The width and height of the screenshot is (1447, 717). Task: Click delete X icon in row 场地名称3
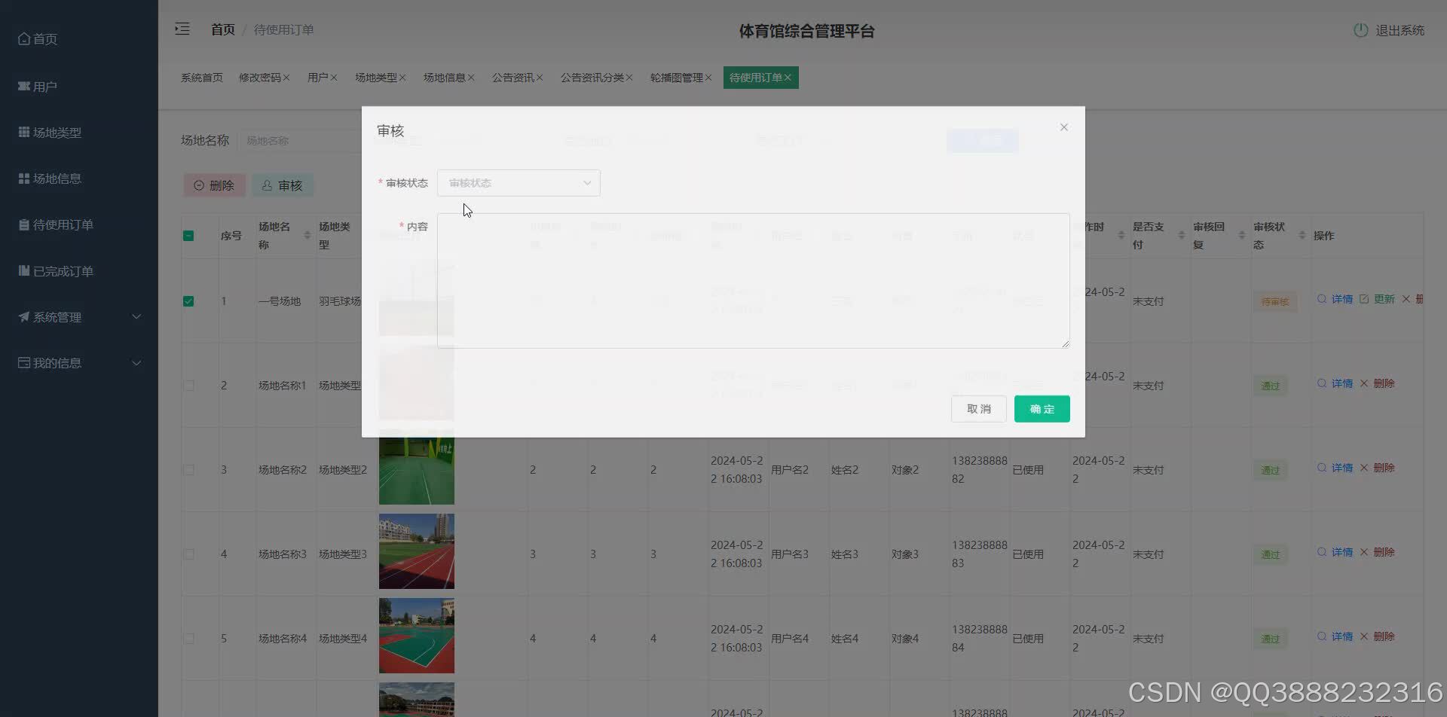pos(1364,552)
